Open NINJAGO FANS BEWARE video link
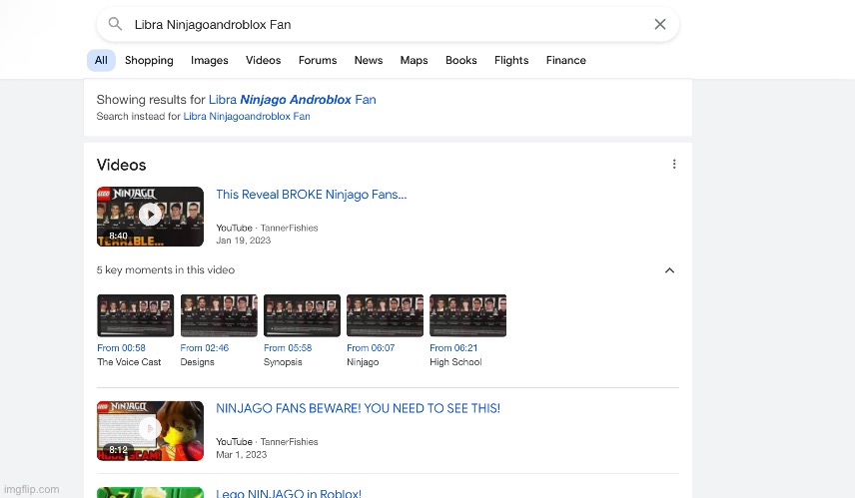 coord(358,408)
